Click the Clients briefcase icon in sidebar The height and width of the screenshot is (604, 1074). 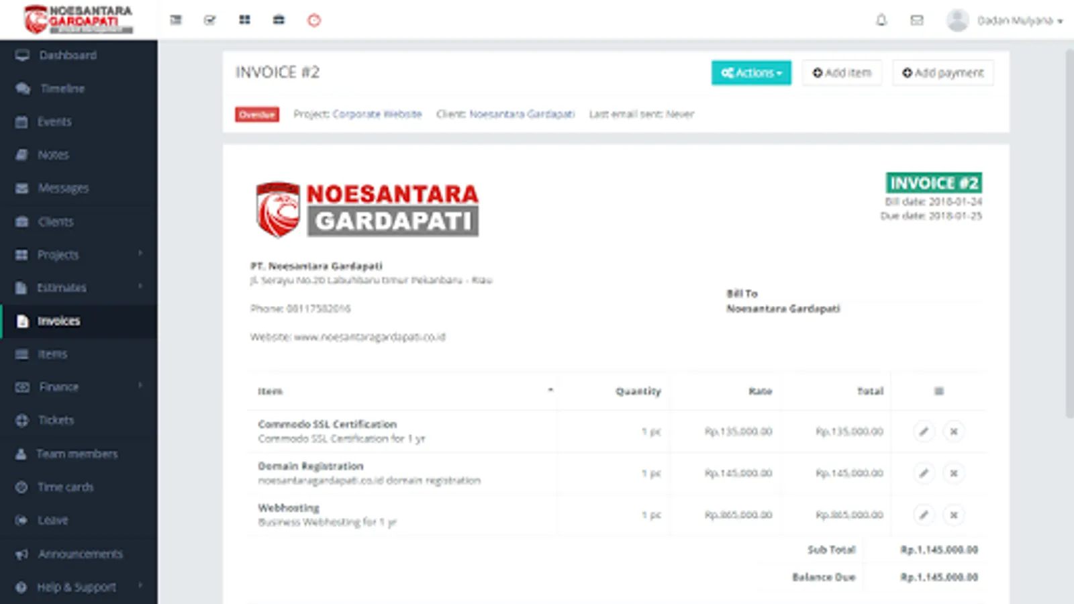point(21,221)
